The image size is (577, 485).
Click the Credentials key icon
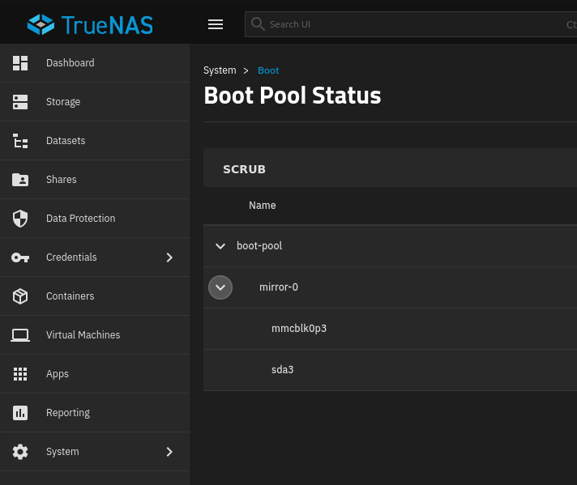tap(20, 257)
